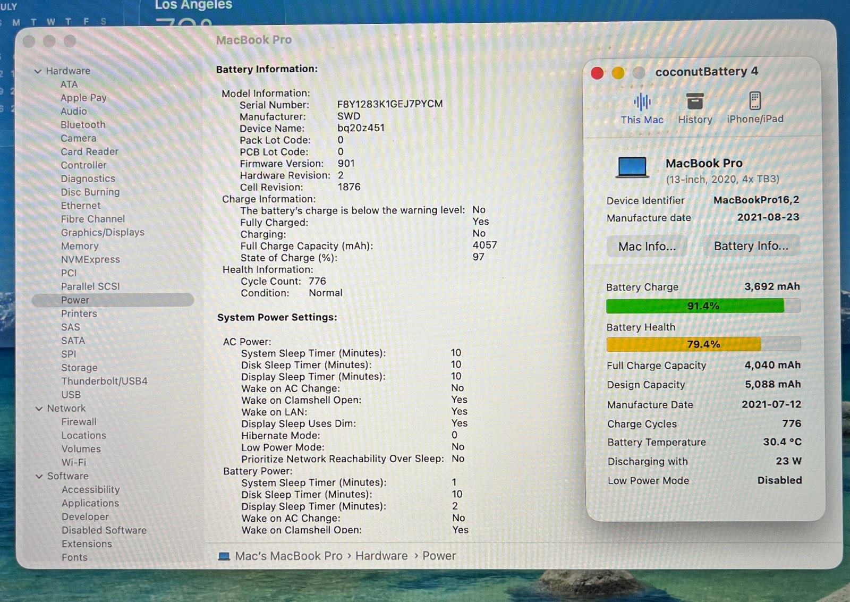Select Disabled Software in the sidebar
Viewport: 850px width, 602px height.
(104, 531)
